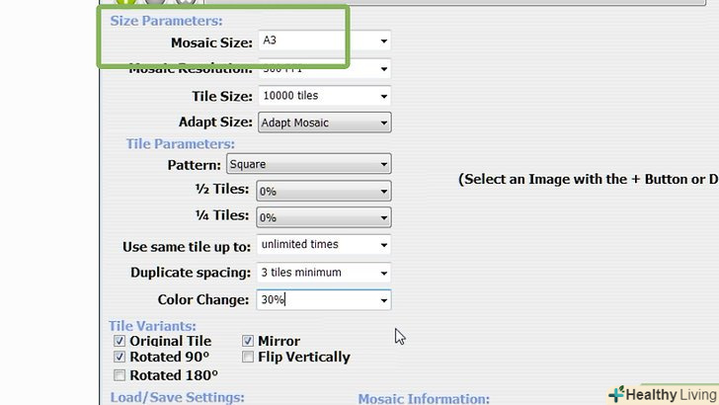Uncheck the Mirror tile variant
Image resolution: width=719 pixels, height=405 pixels.
[x=248, y=341]
